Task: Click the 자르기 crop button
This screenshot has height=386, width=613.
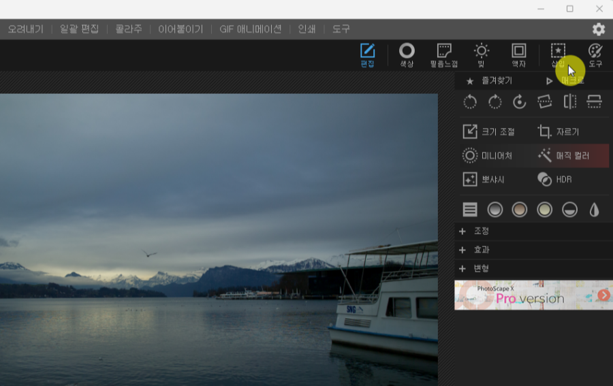Action: point(559,131)
